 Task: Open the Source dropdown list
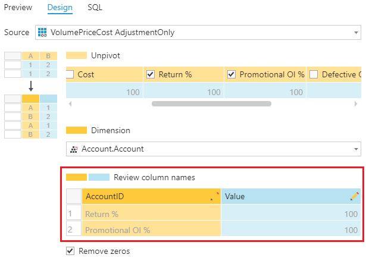(356, 33)
